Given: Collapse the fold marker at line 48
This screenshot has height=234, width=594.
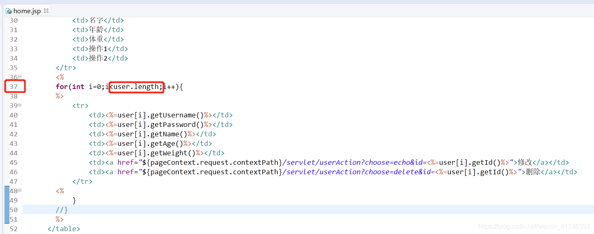Looking at the screenshot, I should tap(20, 190).
